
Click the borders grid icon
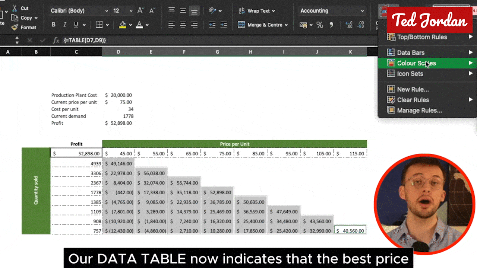point(99,25)
